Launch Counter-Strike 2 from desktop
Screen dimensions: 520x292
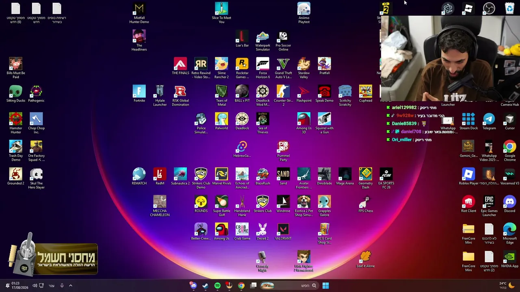[x=283, y=96]
